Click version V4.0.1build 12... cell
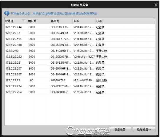 coord(83,86)
